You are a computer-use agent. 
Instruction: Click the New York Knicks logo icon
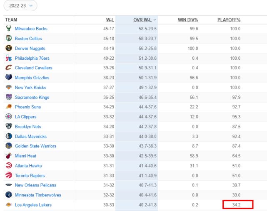click(x=9, y=87)
